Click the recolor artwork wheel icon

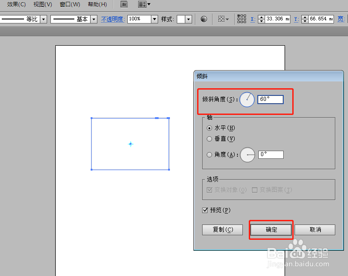coord(204,19)
